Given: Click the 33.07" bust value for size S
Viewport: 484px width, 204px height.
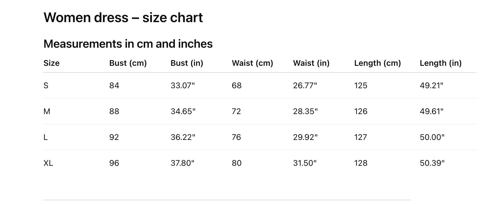Looking at the screenshot, I should click(x=183, y=86).
